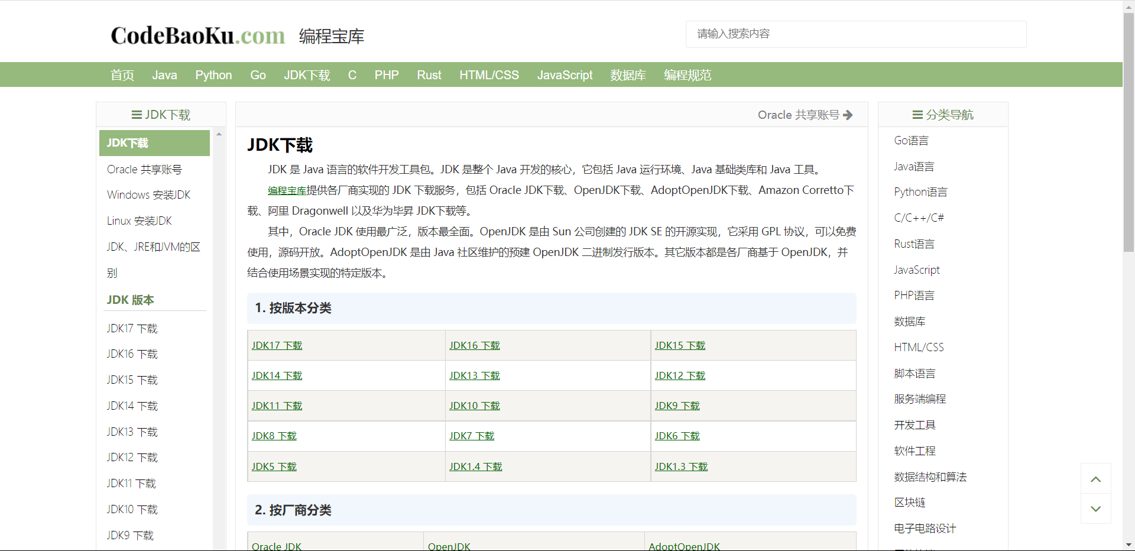
Task: Go to Rust in the nav bar
Action: (x=429, y=75)
